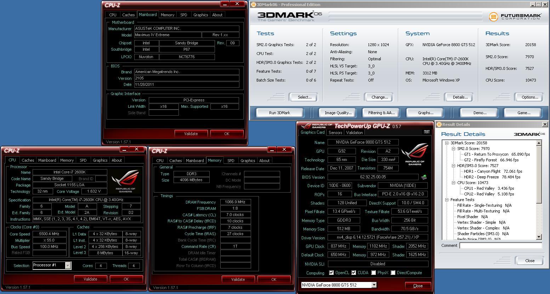Open Caches tab in the CPU-Z Mainboard window

128,15
